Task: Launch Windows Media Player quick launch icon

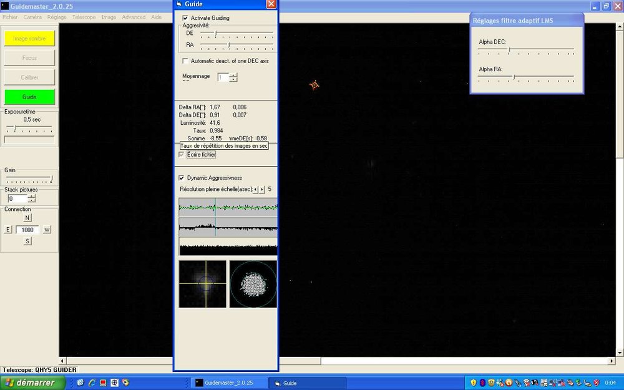Action: [x=125, y=383]
